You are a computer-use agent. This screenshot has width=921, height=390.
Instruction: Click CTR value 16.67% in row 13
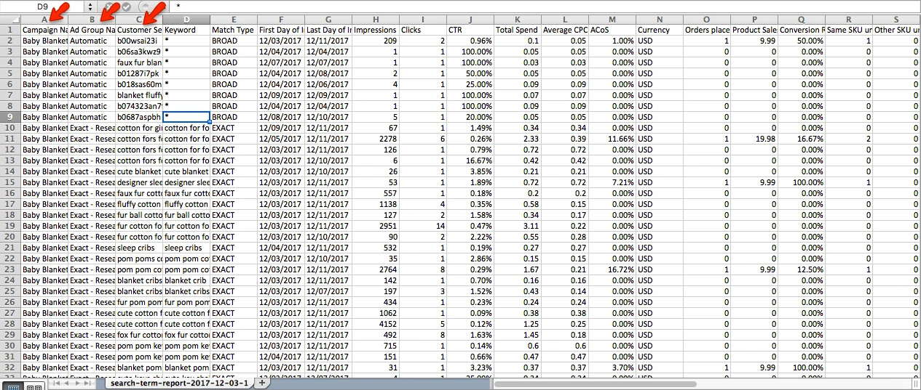pyautogui.click(x=470, y=161)
